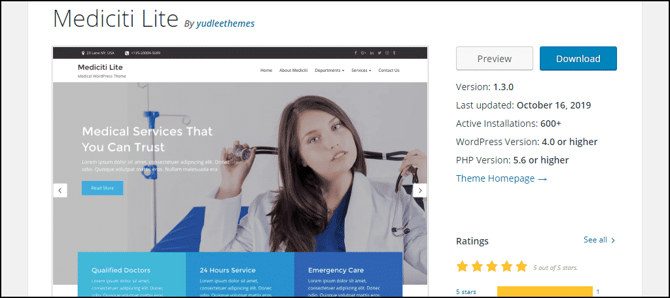Click the location pin icon near address
The width and height of the screenshot is (670, 298).
pyautogui.click(x=83, y=53)
